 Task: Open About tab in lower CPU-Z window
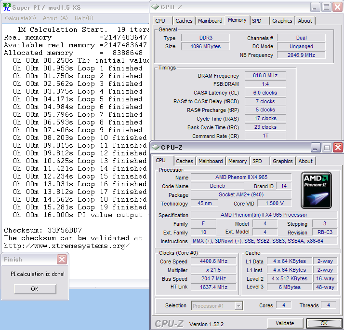coord(305,161)
